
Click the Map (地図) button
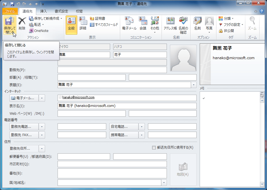(183, 170)
